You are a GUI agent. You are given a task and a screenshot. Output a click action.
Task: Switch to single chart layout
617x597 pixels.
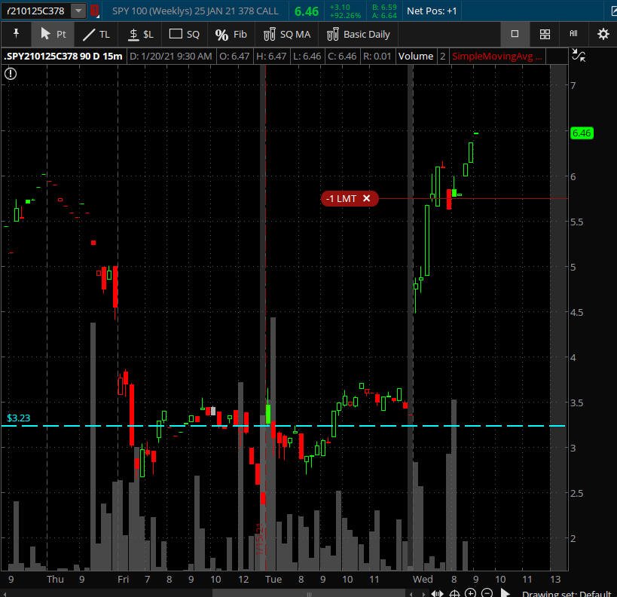click(x=515, y=34)
